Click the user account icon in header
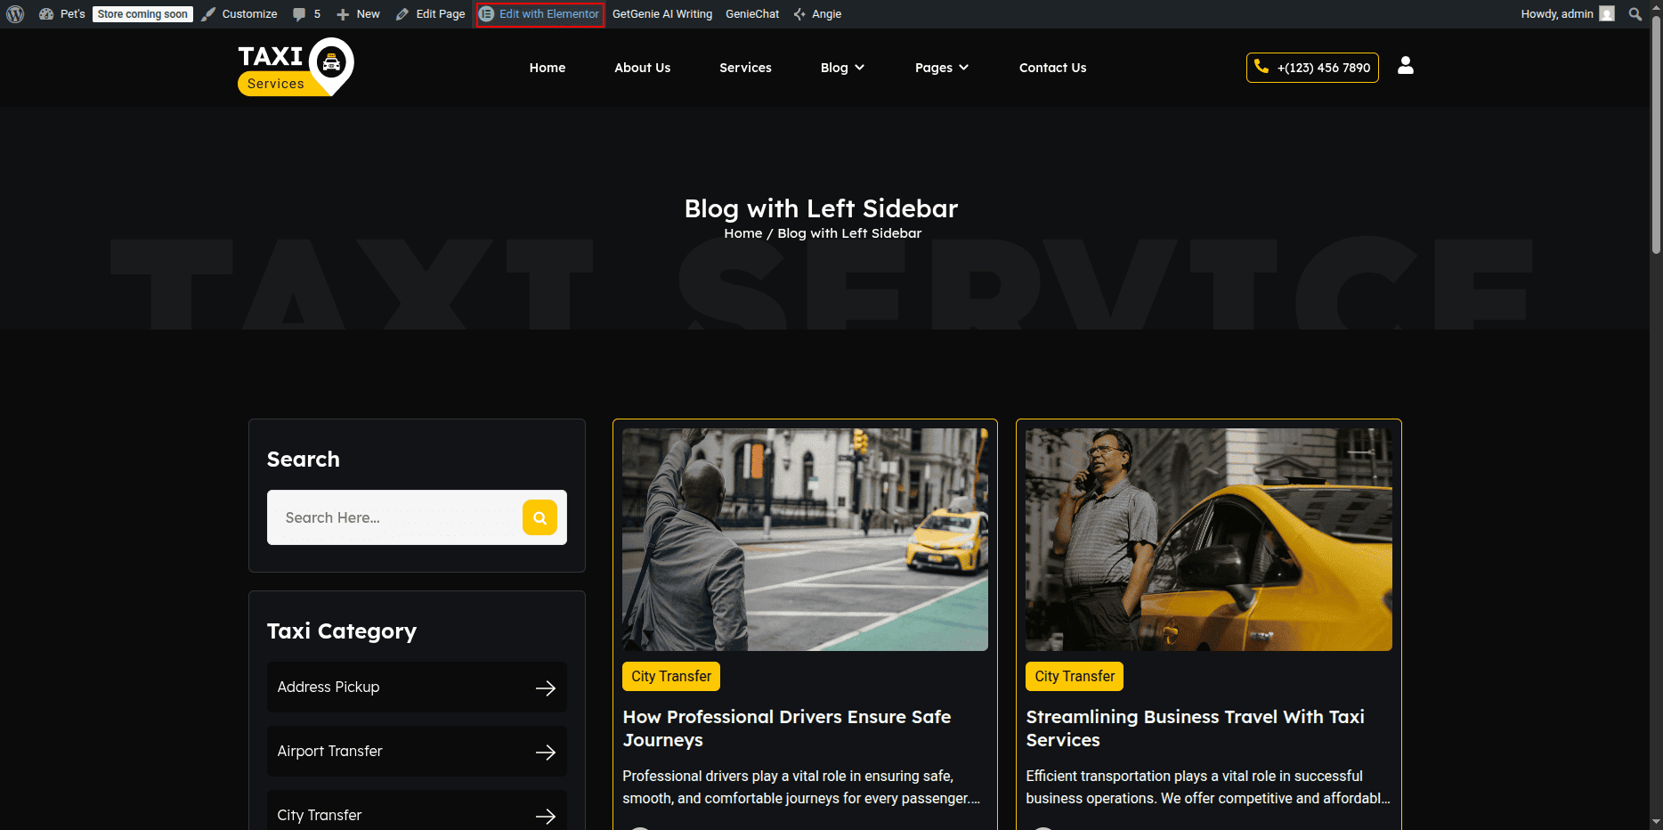Viewport: 1663px width, 830px height. pyautogui.click(x=1406, y=66)
